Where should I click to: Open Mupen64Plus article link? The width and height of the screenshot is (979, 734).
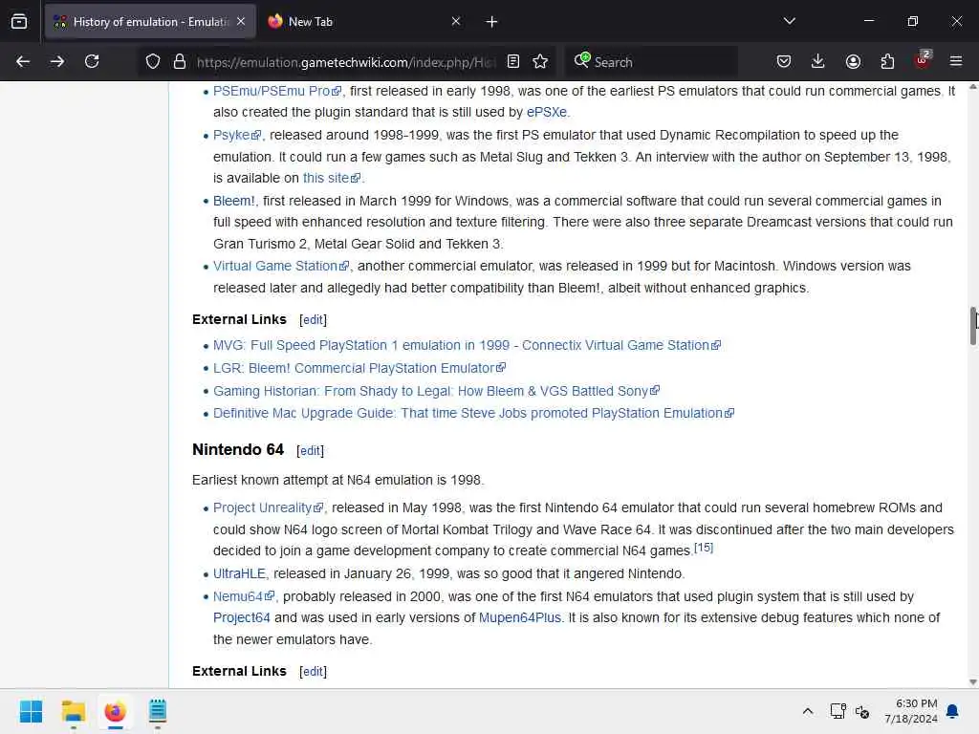pos(519,618)
